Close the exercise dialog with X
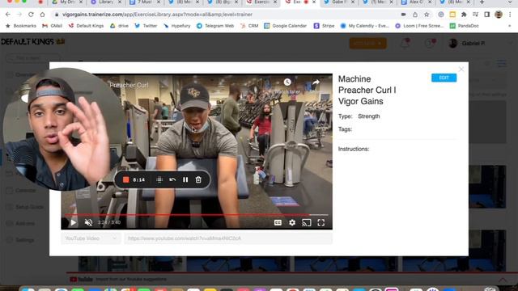 [x=461, y=69]
